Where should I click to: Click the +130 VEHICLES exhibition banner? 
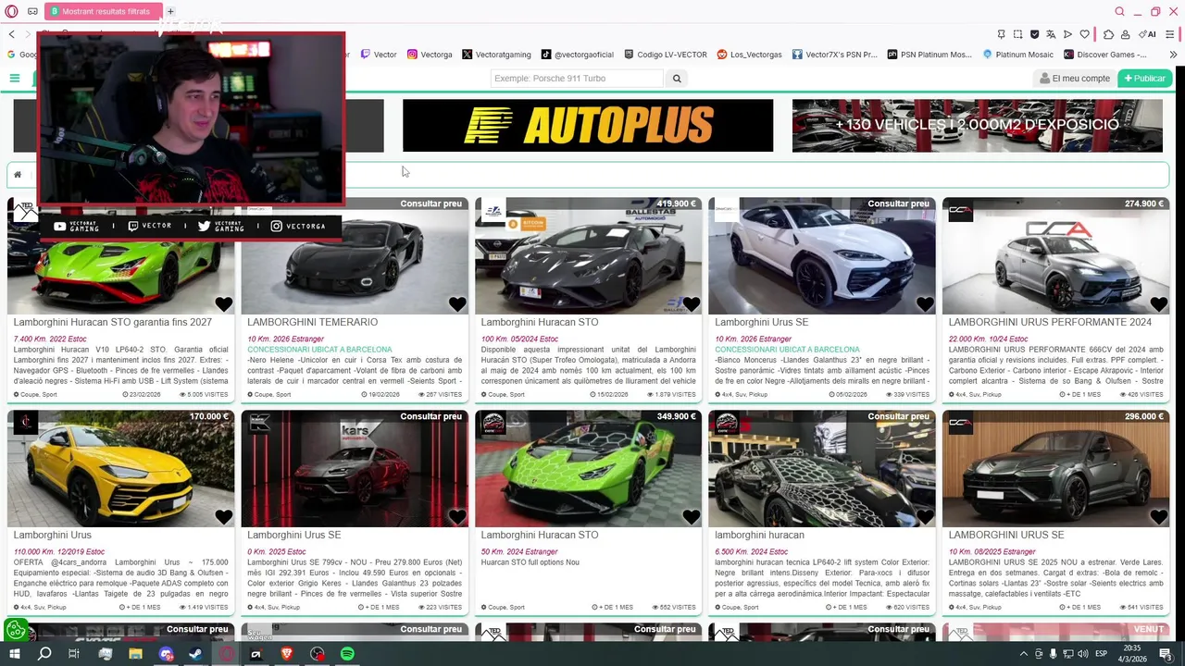coord(977,125)
